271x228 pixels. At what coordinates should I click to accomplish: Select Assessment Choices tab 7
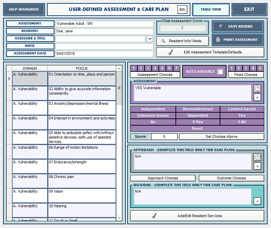176,68
